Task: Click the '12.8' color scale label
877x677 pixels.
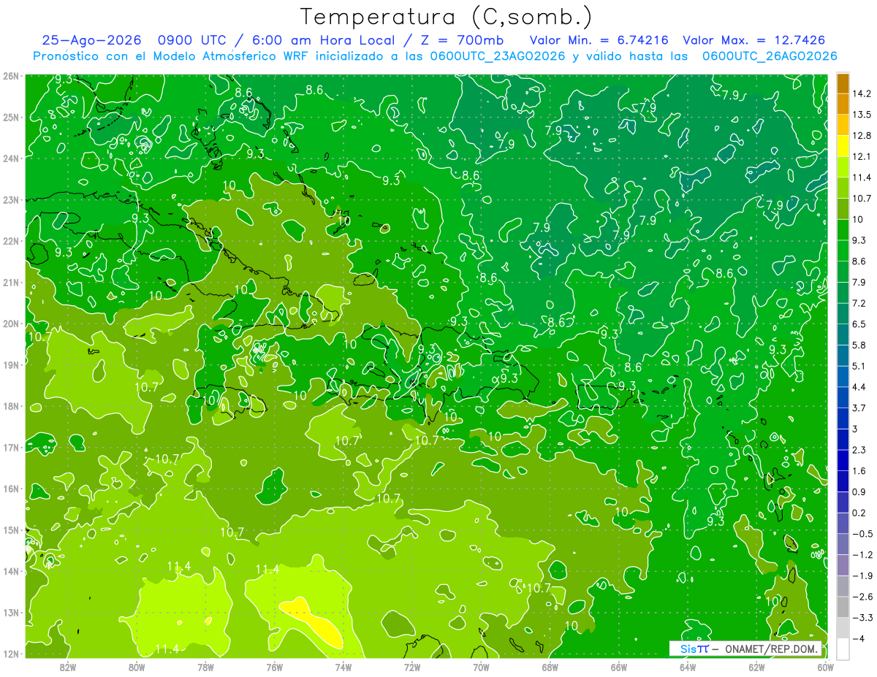Action: 862,135
